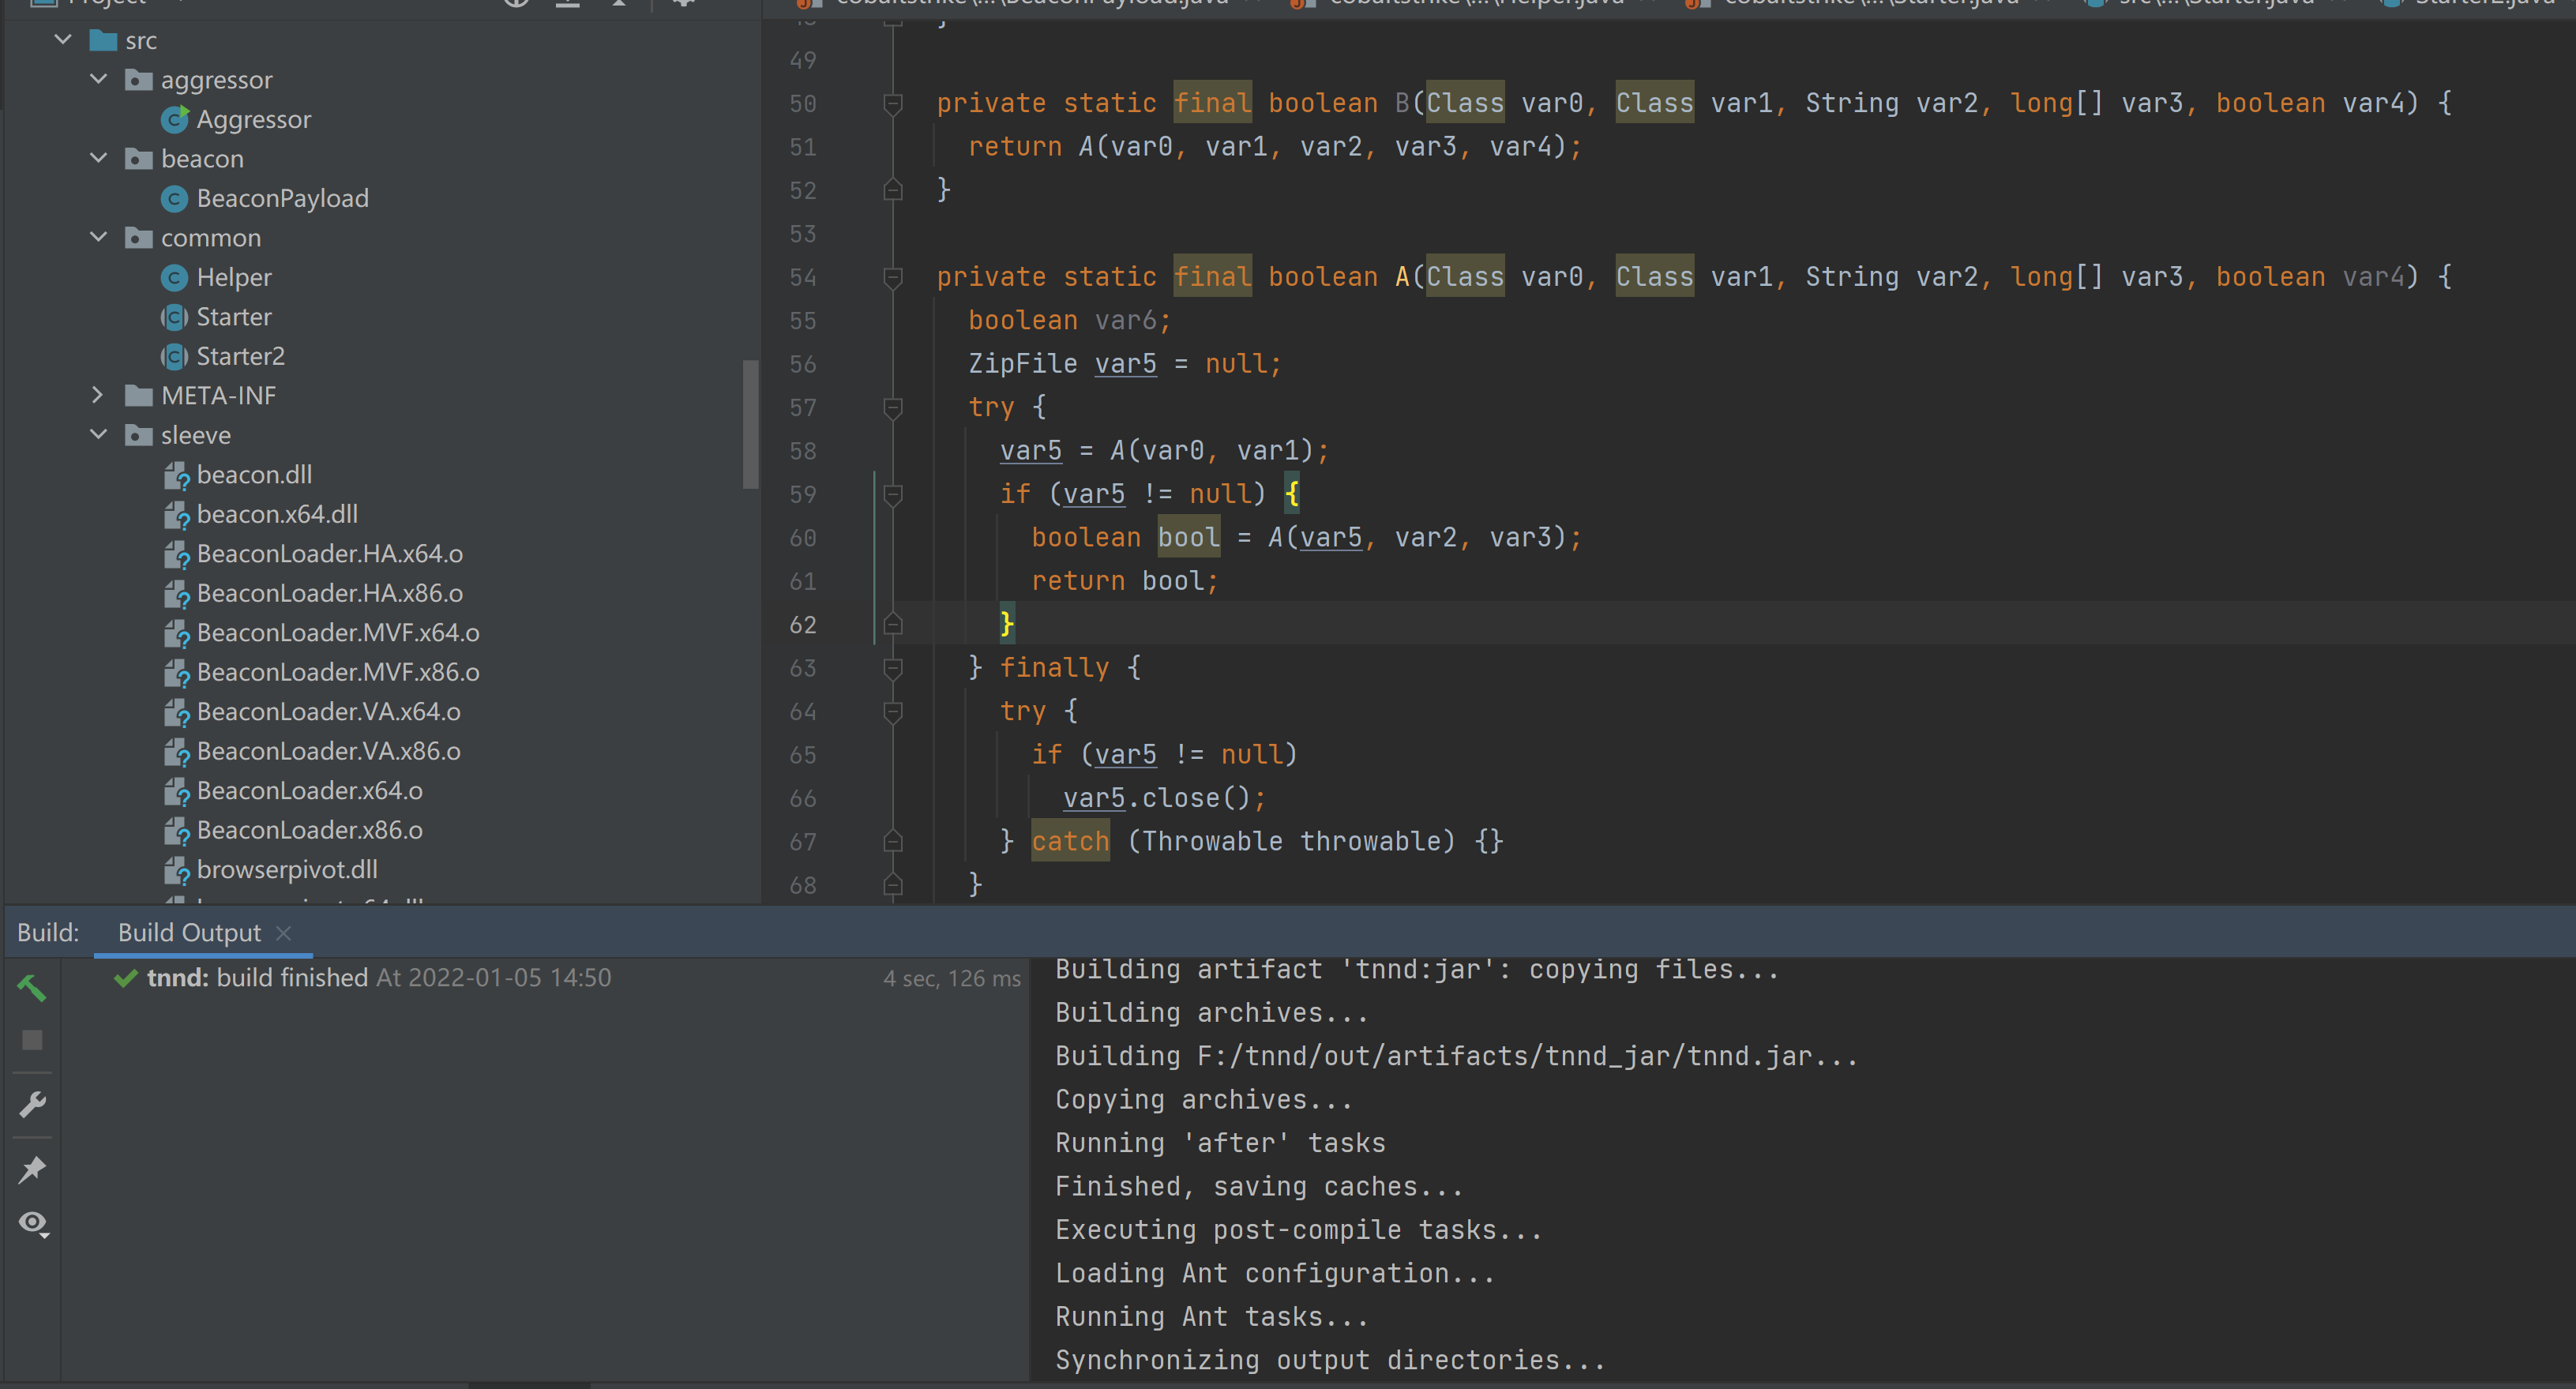Open view options with the eye icon
Image resolution: width=2576 pixels, height=1389 pixels.
34,1224
